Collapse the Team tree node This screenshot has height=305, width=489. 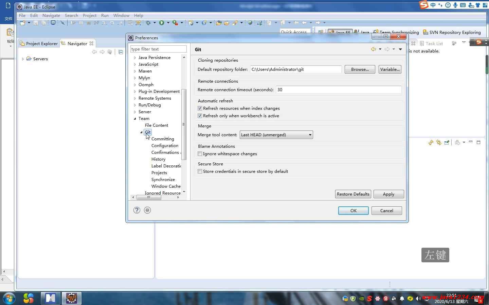point(135,119)
